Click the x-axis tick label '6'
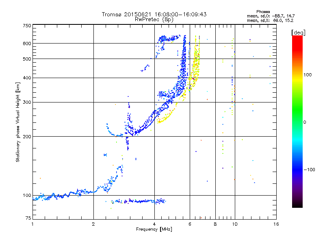The width and height of the screenshot is (325, 244). tap(190, 224)
